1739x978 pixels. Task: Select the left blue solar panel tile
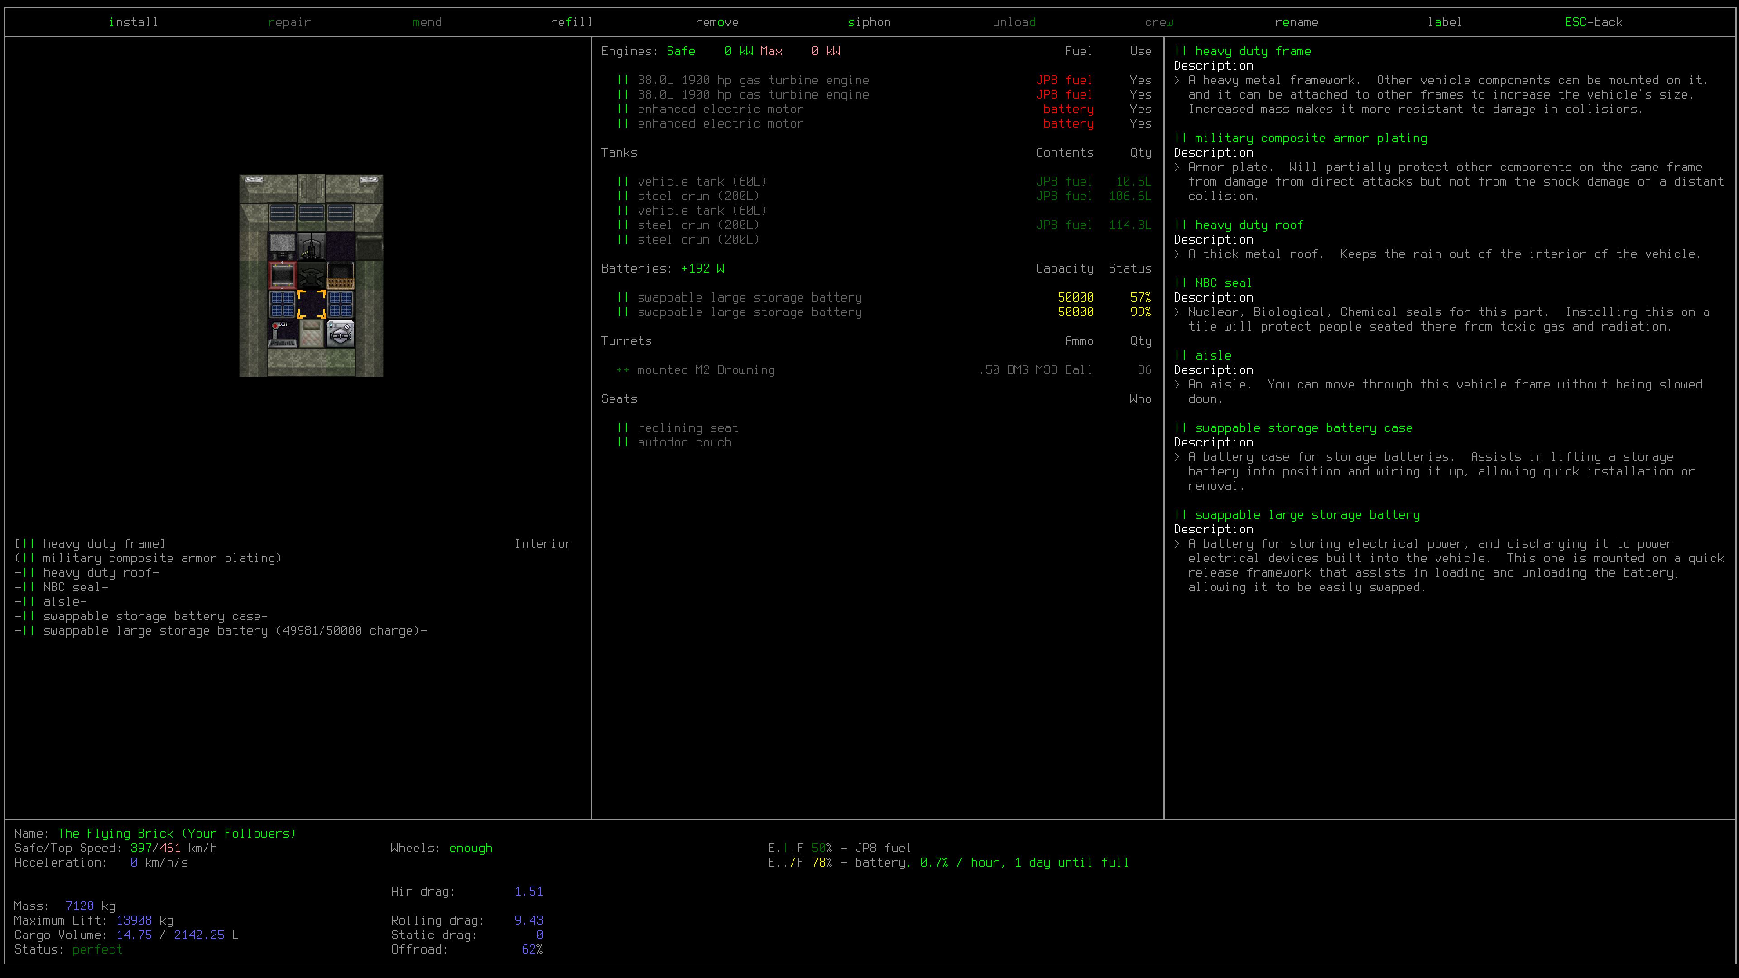click(x=282, y=304)
